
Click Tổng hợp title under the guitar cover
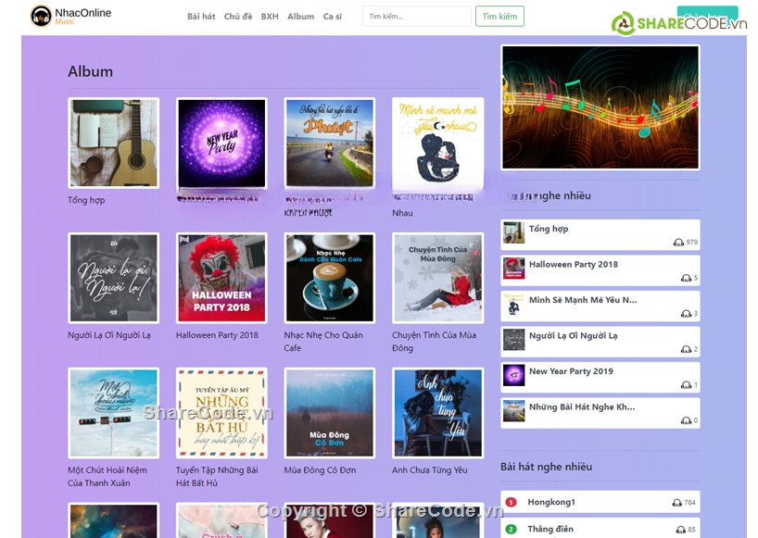[x=86, y=200]
